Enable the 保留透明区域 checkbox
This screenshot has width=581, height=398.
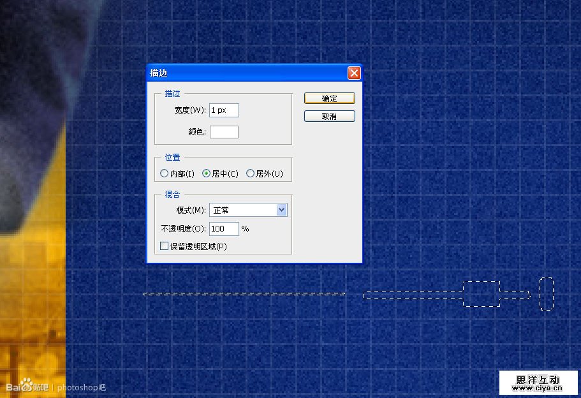tap(165, 246)
